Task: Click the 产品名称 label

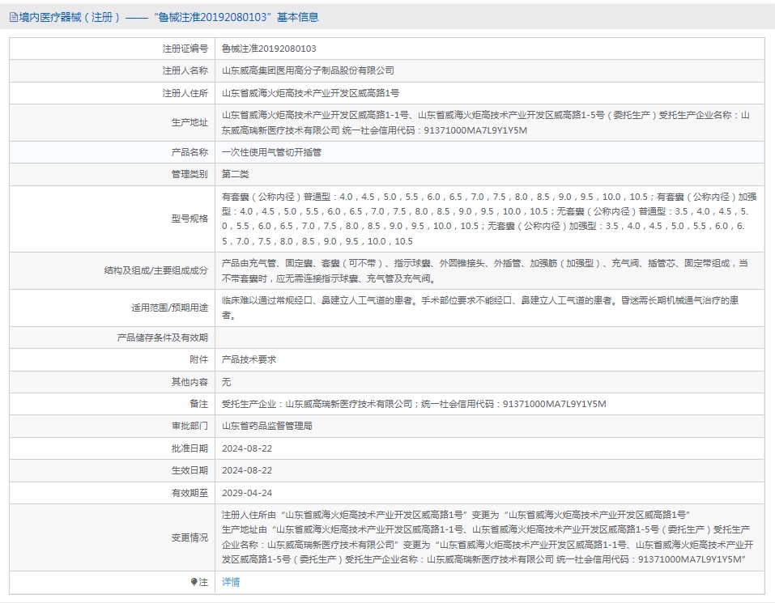Action: [189, 152]
